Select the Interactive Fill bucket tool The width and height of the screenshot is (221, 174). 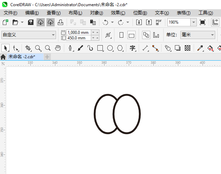[x=210, y=48]
